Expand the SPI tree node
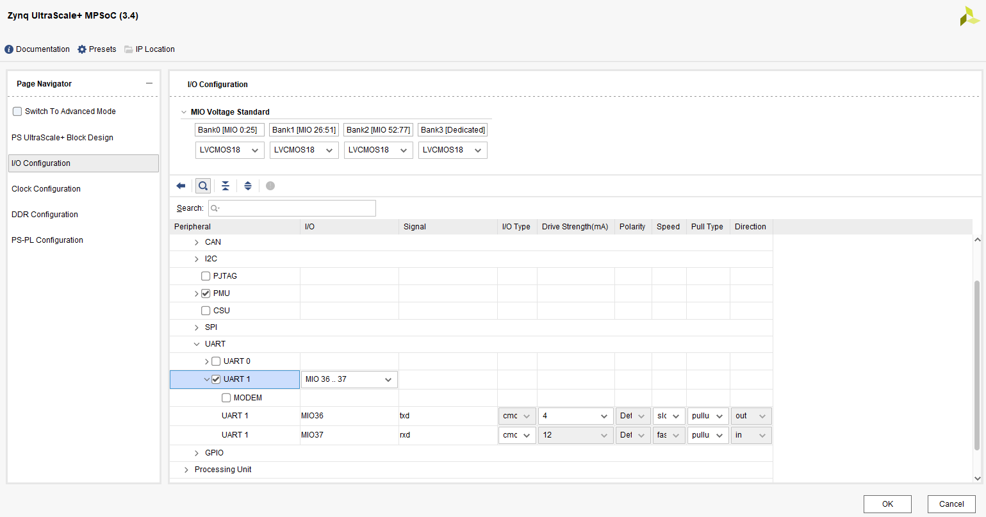 pyautogui.click(x=197, y=327)
